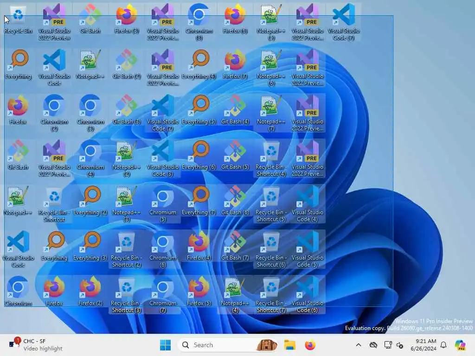The width and height of the screenshot is (475, 356).
Task: Select the Chromium (7) shortcut
Action: click(163, 295)
